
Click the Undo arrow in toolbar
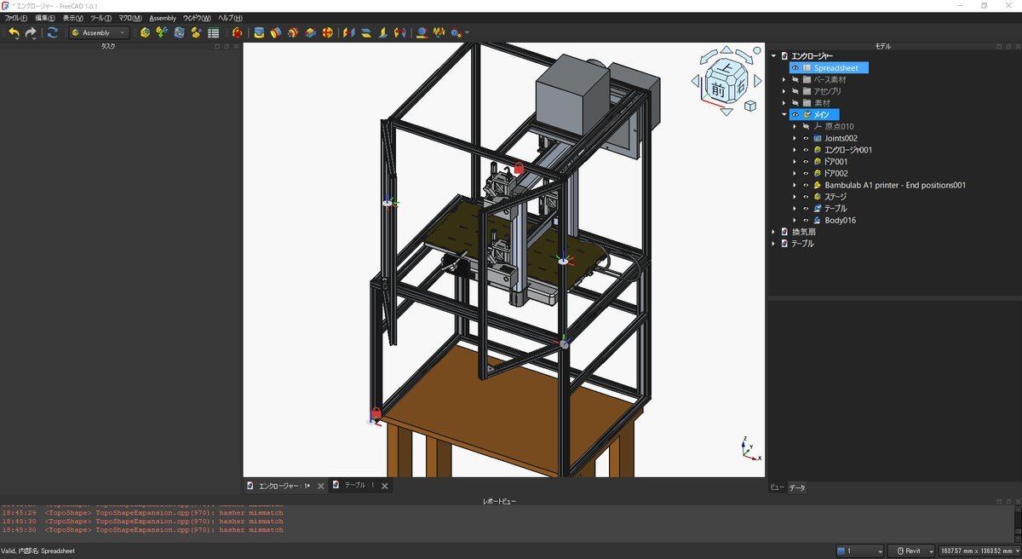point(14,32)
